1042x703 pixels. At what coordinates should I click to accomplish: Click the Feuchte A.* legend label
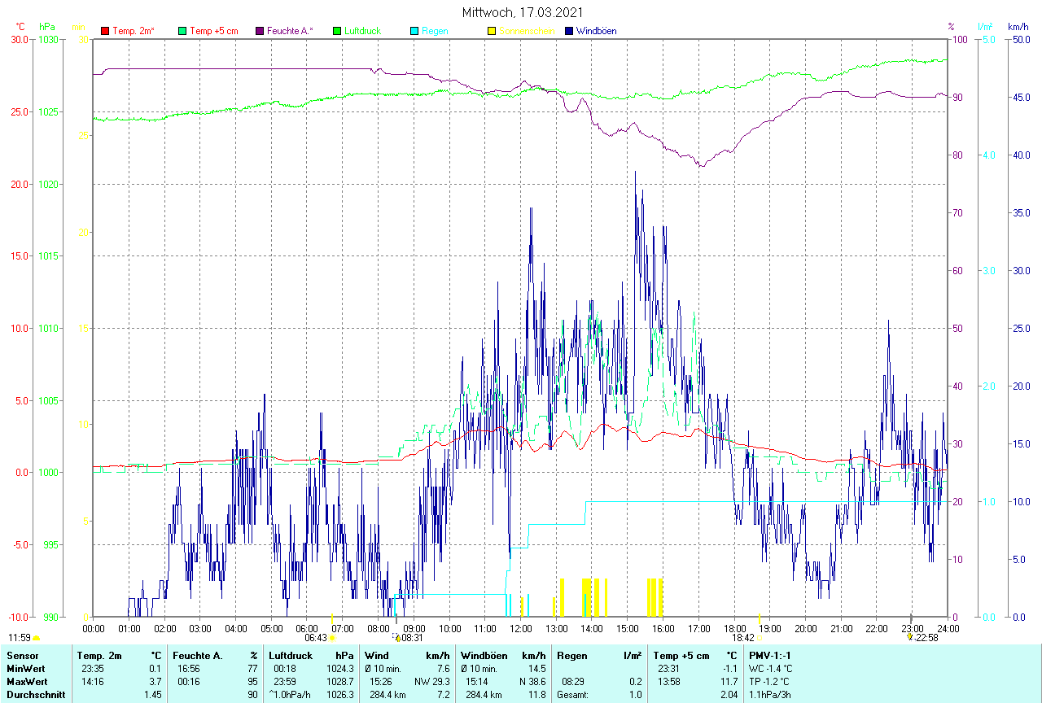pyautogui.click(x=290, y=31)
